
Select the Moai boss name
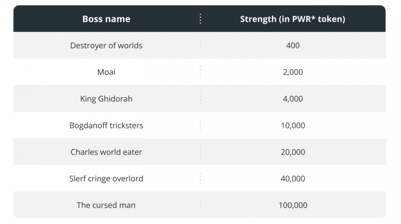[x=106, y=72]
